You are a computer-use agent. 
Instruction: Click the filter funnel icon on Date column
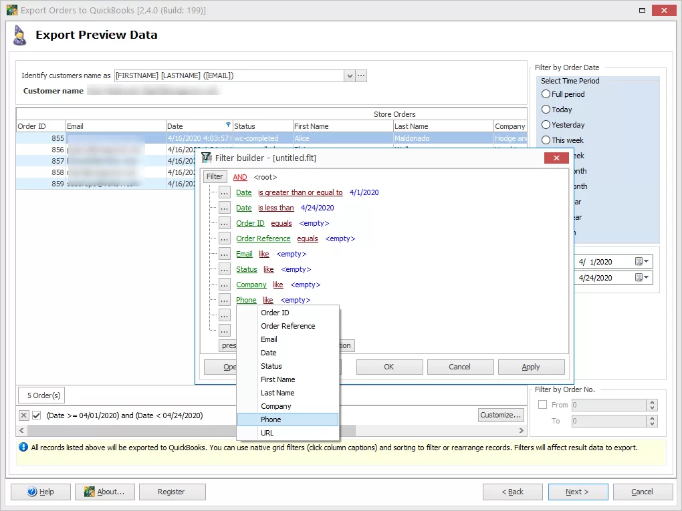click(x=227, y=126)
